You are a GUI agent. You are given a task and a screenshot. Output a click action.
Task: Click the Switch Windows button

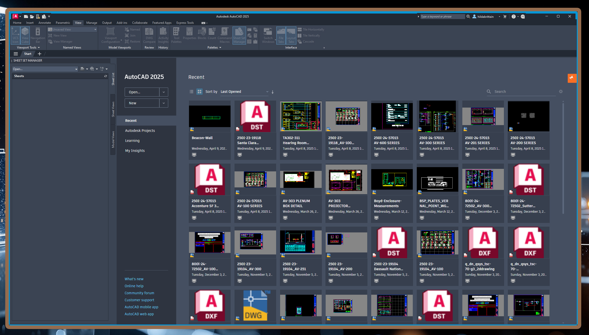(268, 35)
